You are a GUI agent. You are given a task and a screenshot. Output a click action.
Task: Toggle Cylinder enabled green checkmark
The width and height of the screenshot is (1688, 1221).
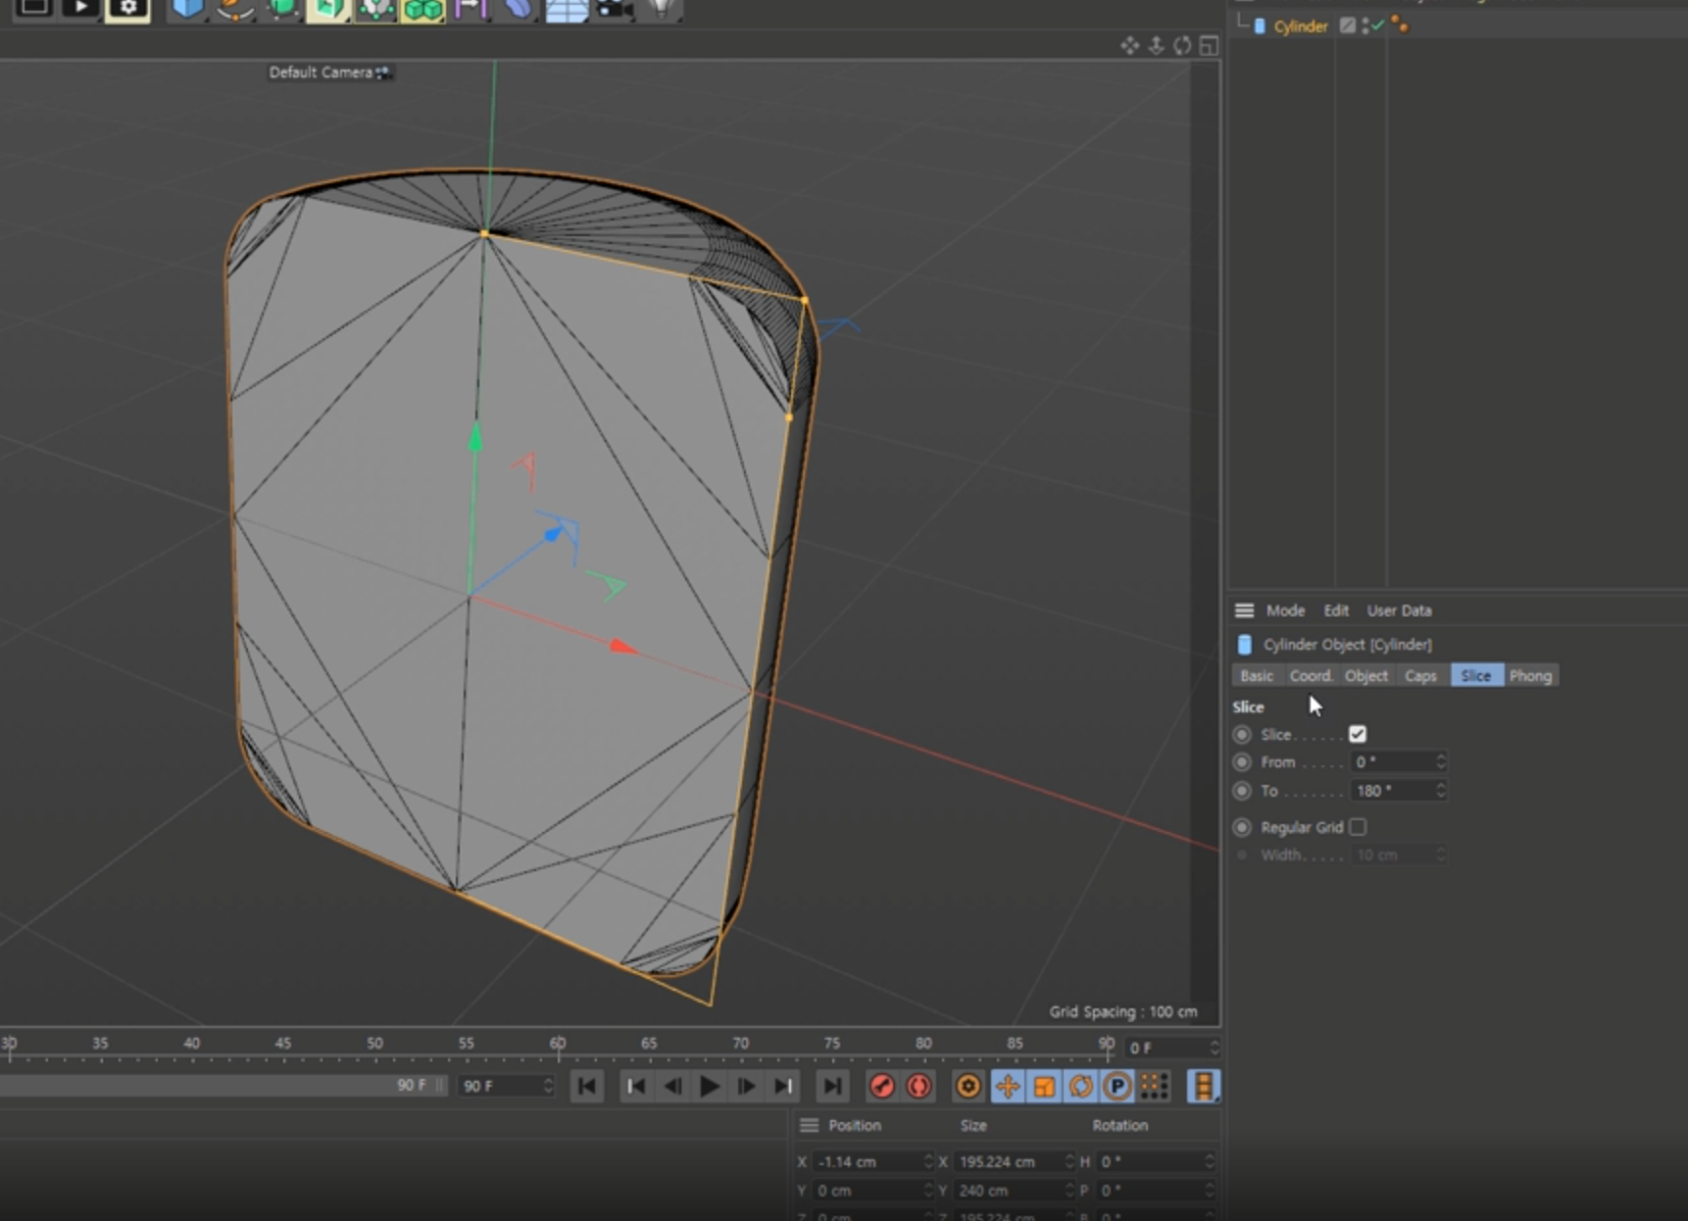1378,25
